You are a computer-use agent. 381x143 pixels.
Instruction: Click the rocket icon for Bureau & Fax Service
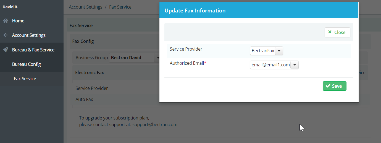coord(5,50)
